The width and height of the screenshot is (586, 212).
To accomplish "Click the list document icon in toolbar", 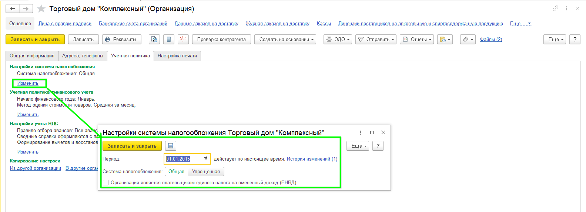I will click(x=169, y=39).
